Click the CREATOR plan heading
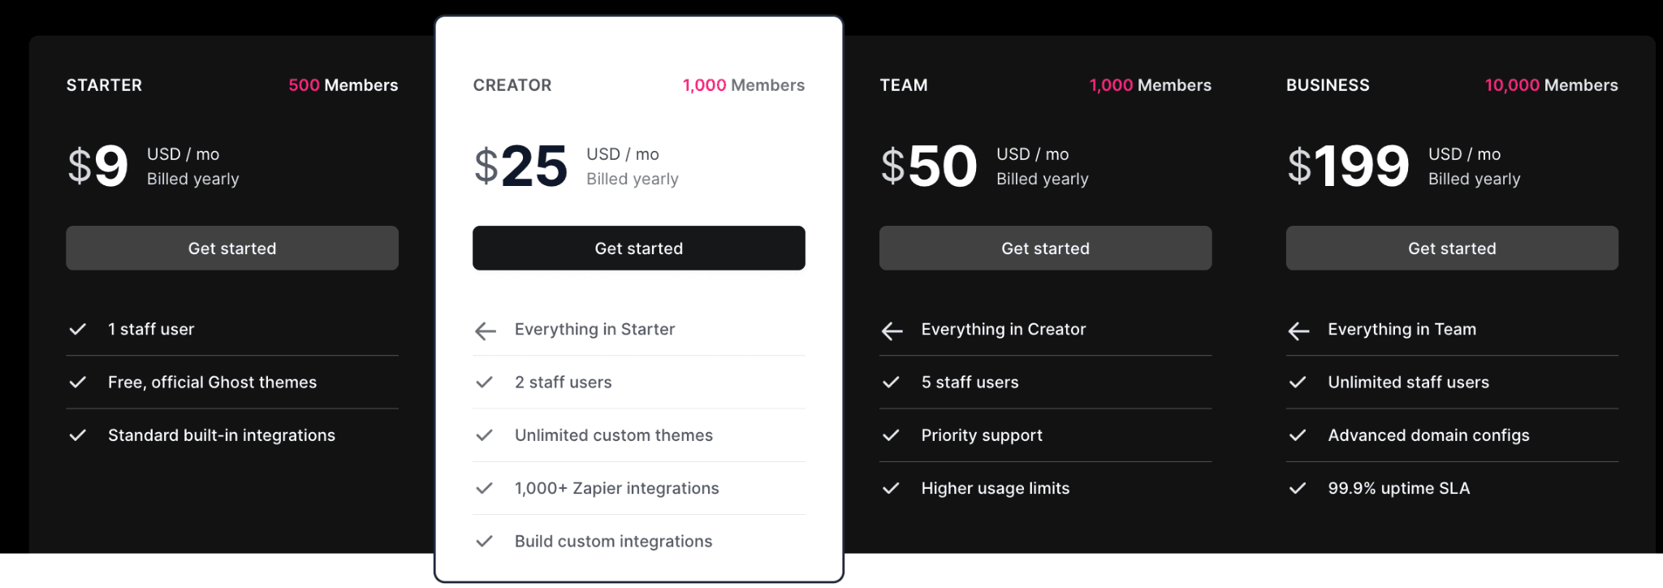The width and height of the screenshot is (1663, 588). (x=512, y=85)
